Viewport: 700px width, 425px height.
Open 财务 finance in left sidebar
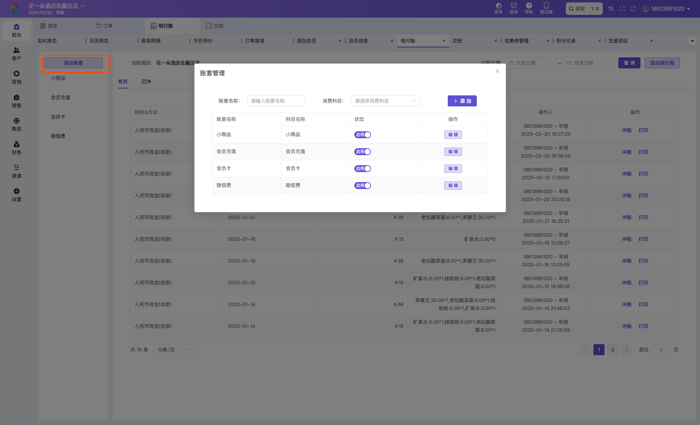17,148
